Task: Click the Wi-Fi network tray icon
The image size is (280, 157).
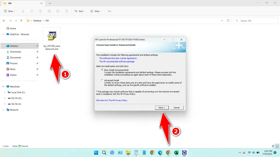Action: [249, 153]
